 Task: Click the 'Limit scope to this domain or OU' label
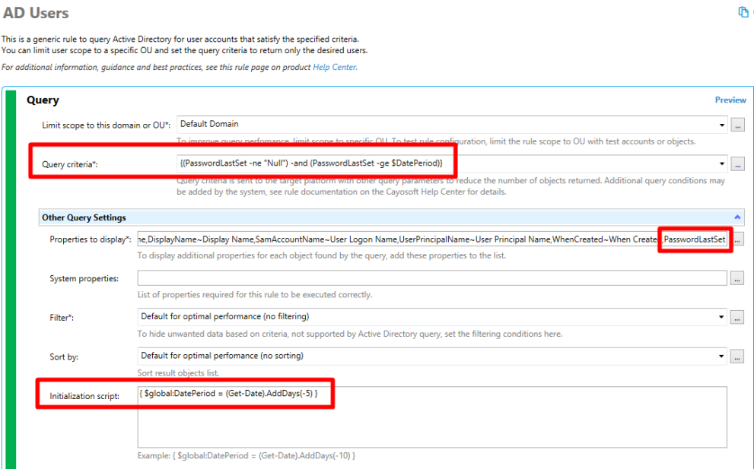pyautogui.click(x=106, y=125)
